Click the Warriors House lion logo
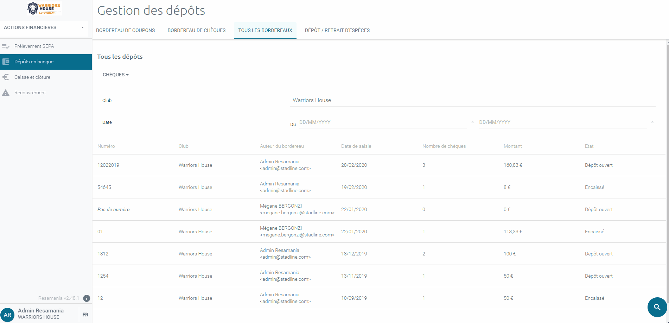Viewport: 669px width, 323px height. pos(44,8)
